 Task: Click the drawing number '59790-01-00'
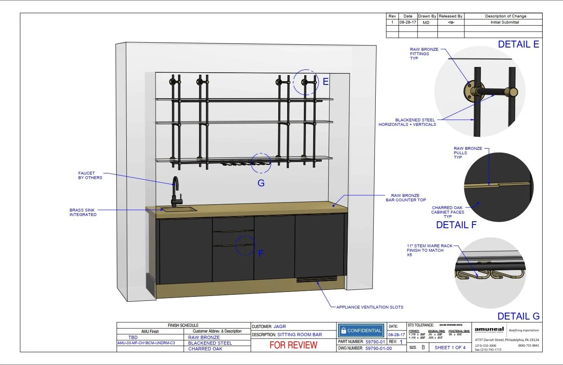[379, 348]
